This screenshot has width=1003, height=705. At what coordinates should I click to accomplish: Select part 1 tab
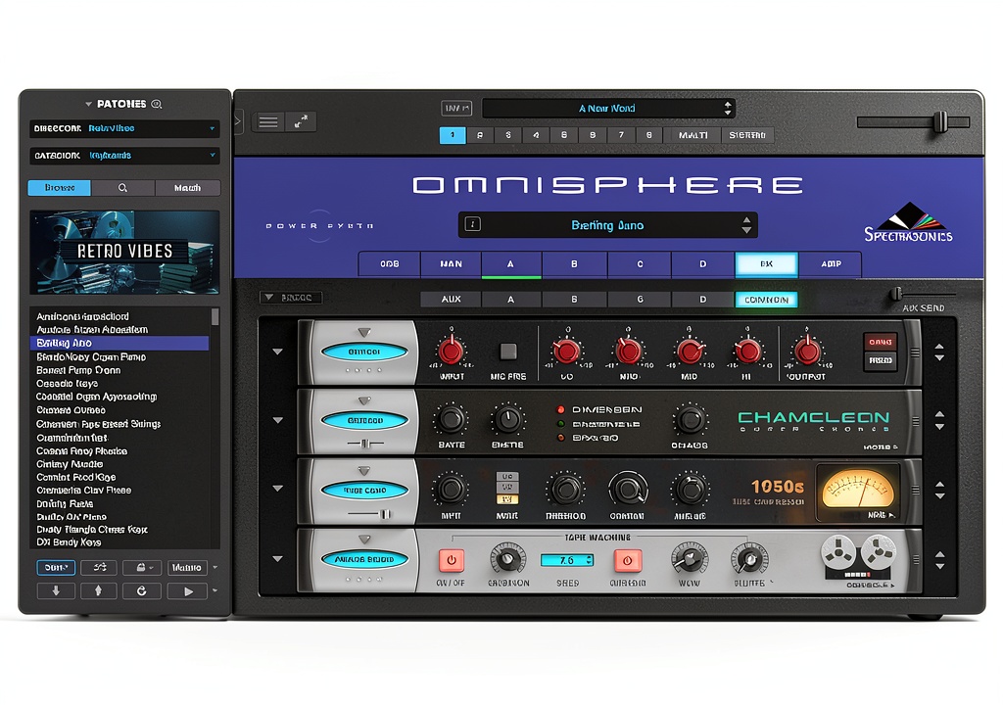[x=453, y=135]
